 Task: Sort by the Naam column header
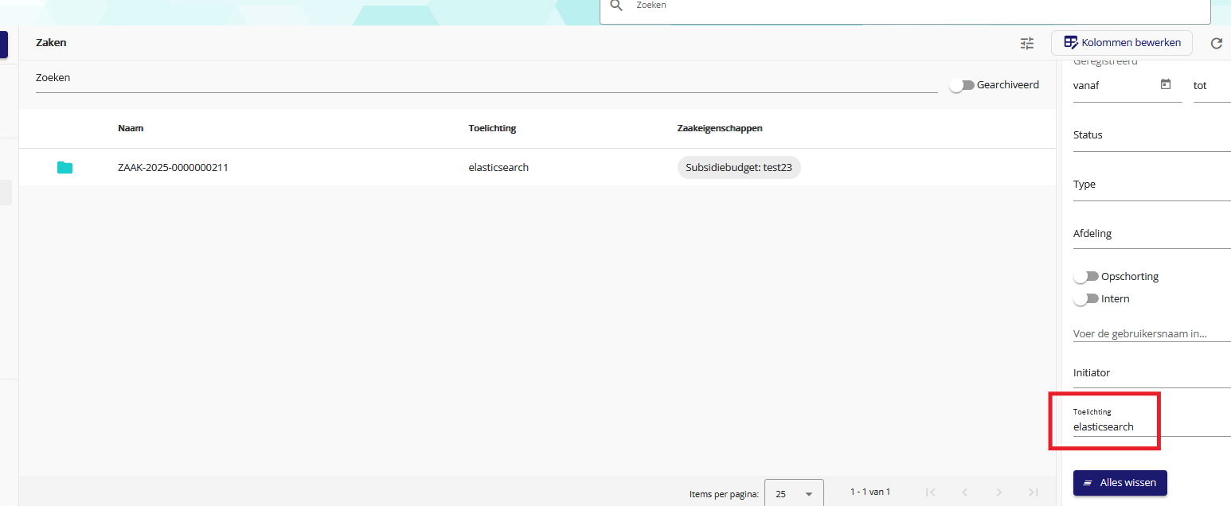[131, 128]
